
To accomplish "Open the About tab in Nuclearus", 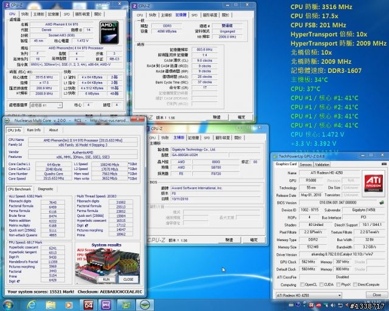I will tap(53, 130).
